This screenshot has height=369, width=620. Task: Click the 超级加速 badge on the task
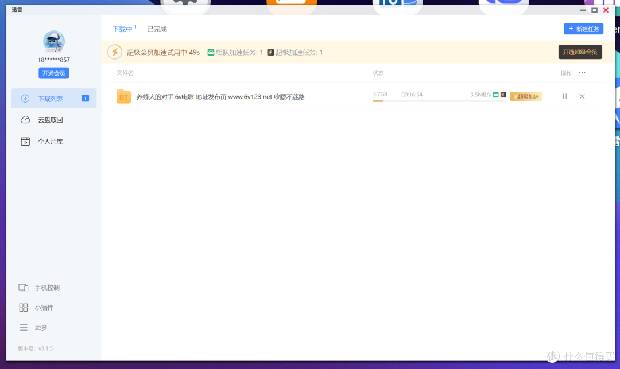[526, 97]
